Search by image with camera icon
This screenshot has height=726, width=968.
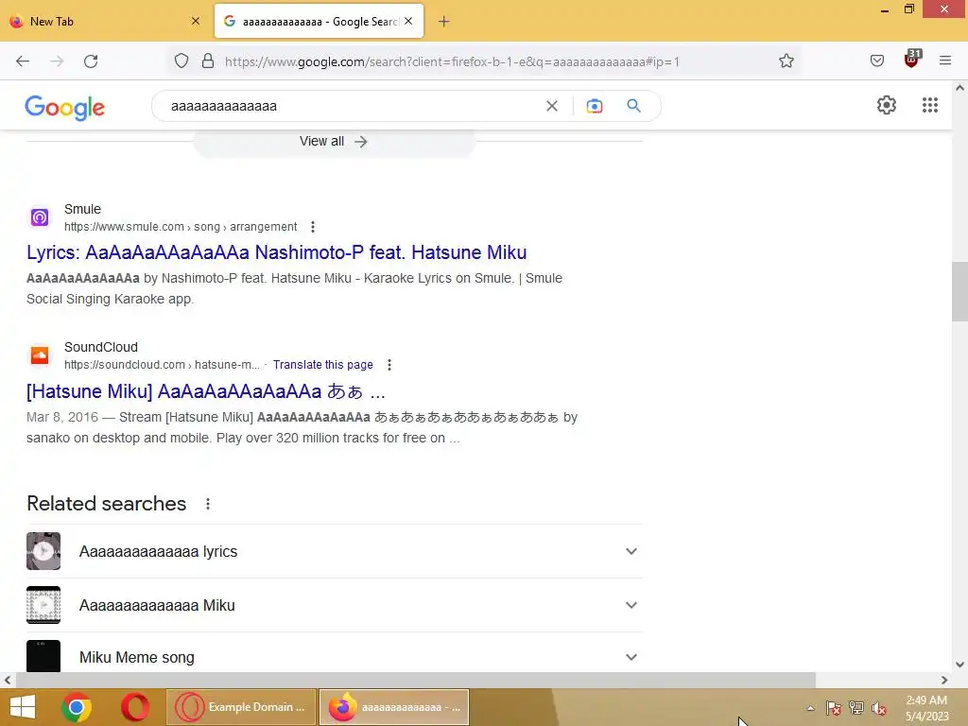coord(594,106)
